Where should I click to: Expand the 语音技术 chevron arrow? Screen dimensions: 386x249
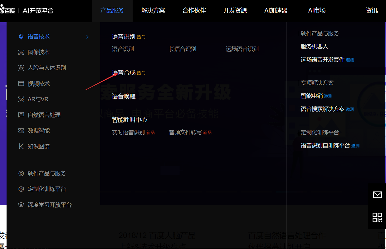(87, 37)
